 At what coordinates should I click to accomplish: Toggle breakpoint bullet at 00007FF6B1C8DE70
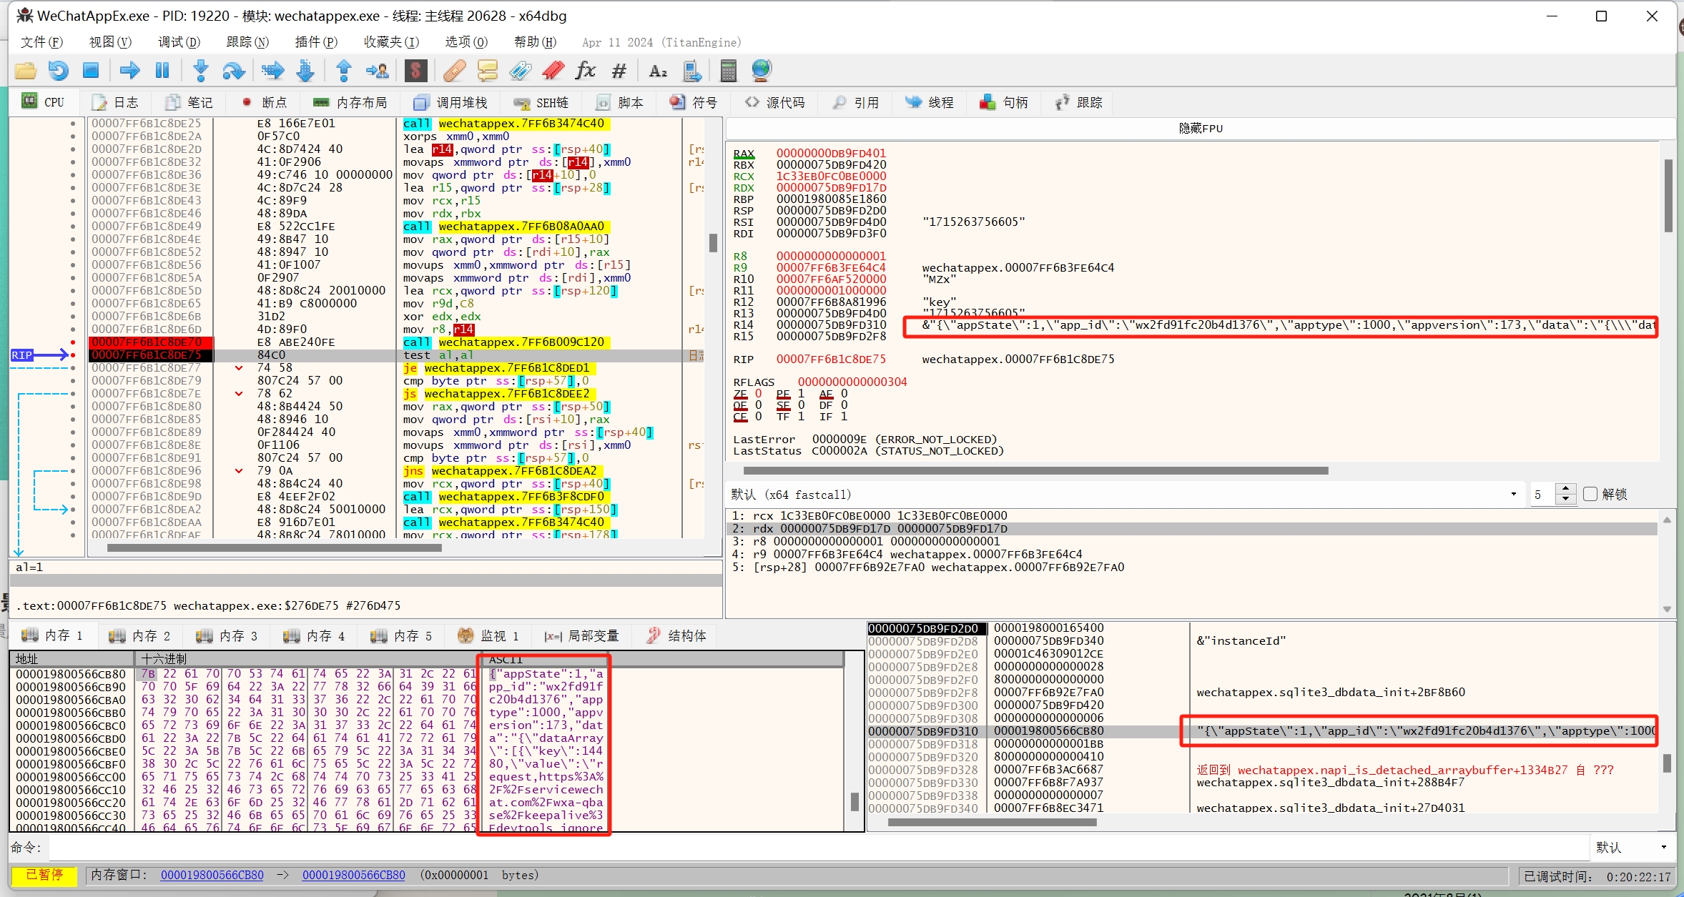pyautogui.click(x=73, y=342)
